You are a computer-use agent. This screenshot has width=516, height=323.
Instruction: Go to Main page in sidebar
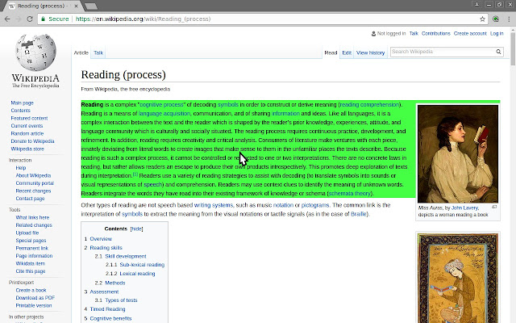click(22, 103)
